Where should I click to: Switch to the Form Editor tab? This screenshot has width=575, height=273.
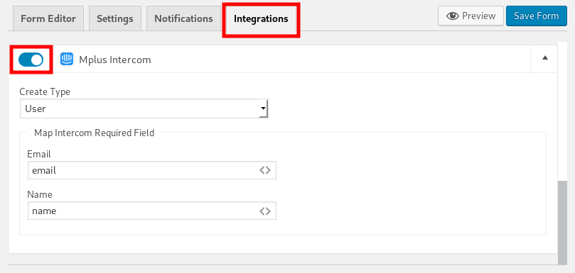point(48,18)
